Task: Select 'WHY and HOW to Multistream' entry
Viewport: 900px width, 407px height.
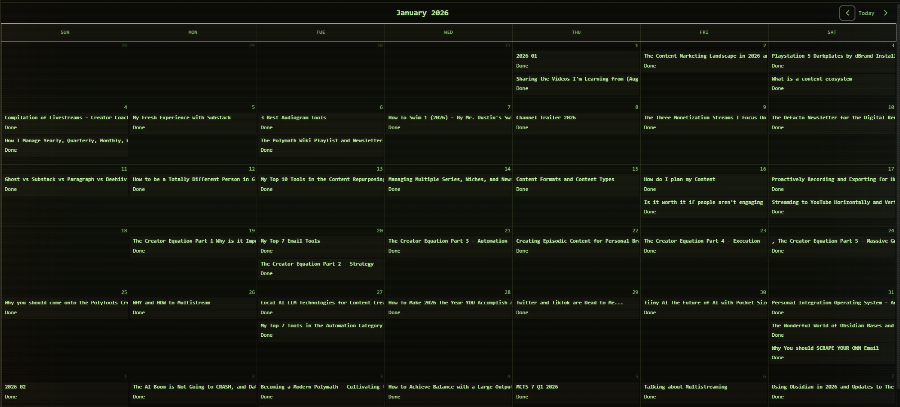Action: (171, 303)
